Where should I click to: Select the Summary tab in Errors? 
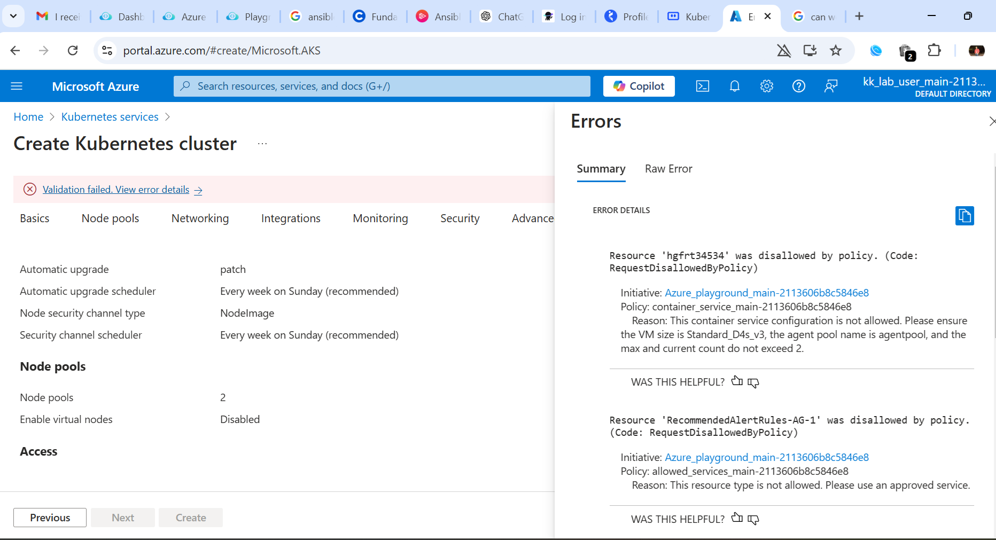(601, 169)
